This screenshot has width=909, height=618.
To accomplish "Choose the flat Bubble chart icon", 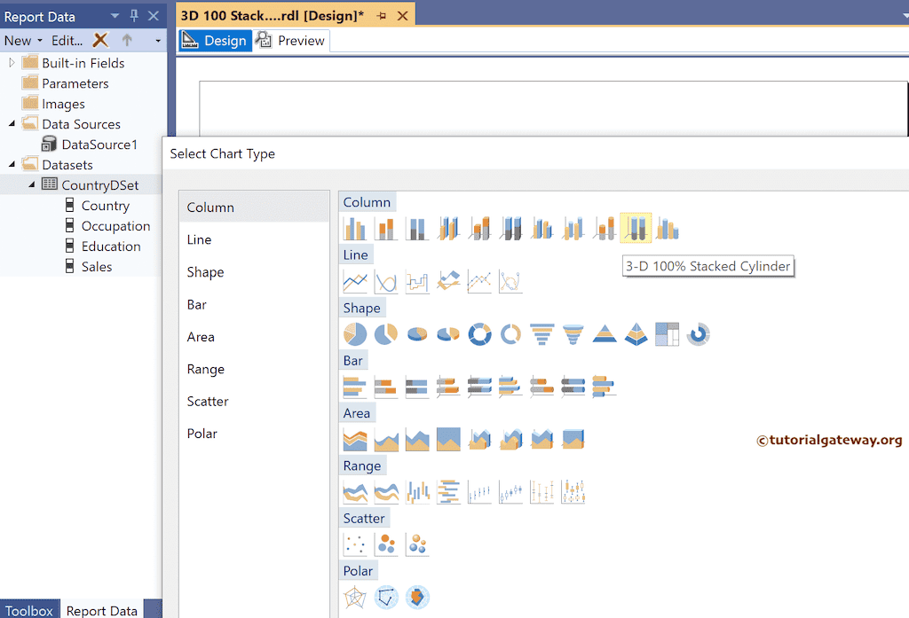I will tap(386, 544).
